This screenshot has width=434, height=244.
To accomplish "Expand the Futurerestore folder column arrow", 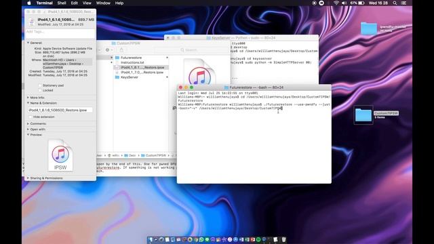I will (167, 58).
